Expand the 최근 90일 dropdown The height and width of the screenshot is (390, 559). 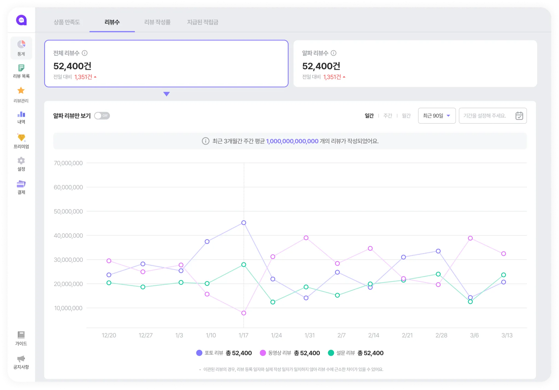436,116
